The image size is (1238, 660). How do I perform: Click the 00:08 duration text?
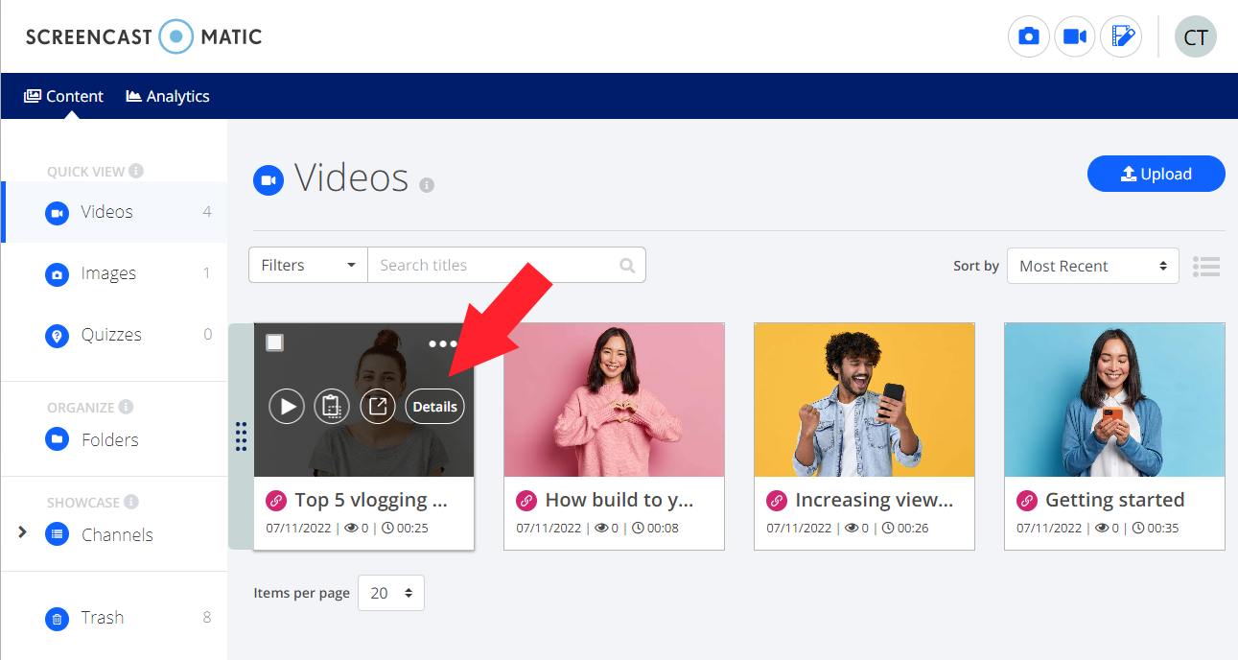pyautogui.click(x=663, y=528)
